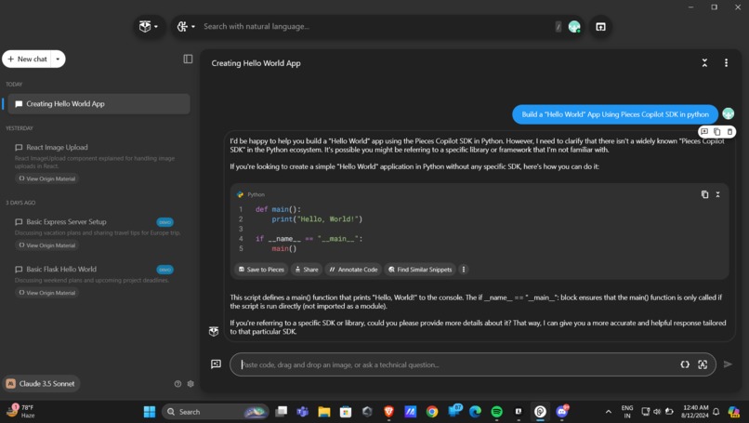Open the overlay window icon next to search
Image resolution: width=749 pixels, height=423 pixels.
pyautogui.click(x=600, y=27)
